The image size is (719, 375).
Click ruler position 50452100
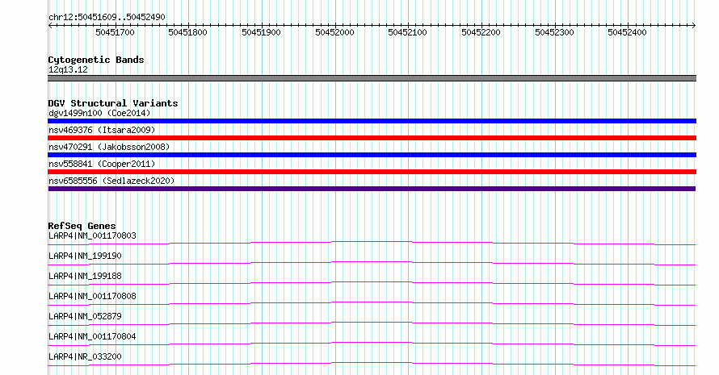point(408,32)
